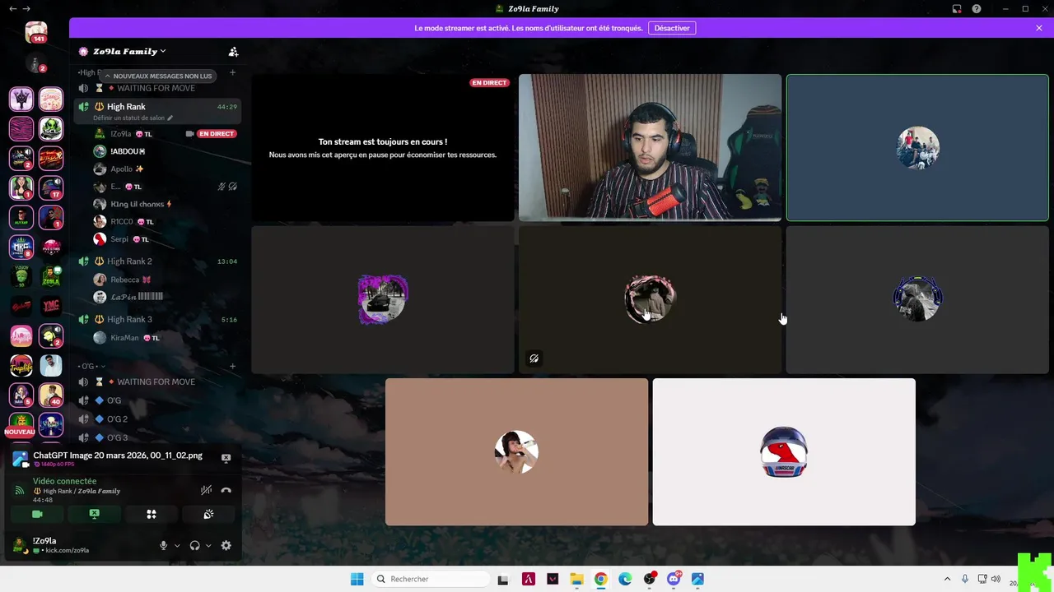Collapse the O'G category
1054x592 pixels.
[x=91, y=366]
